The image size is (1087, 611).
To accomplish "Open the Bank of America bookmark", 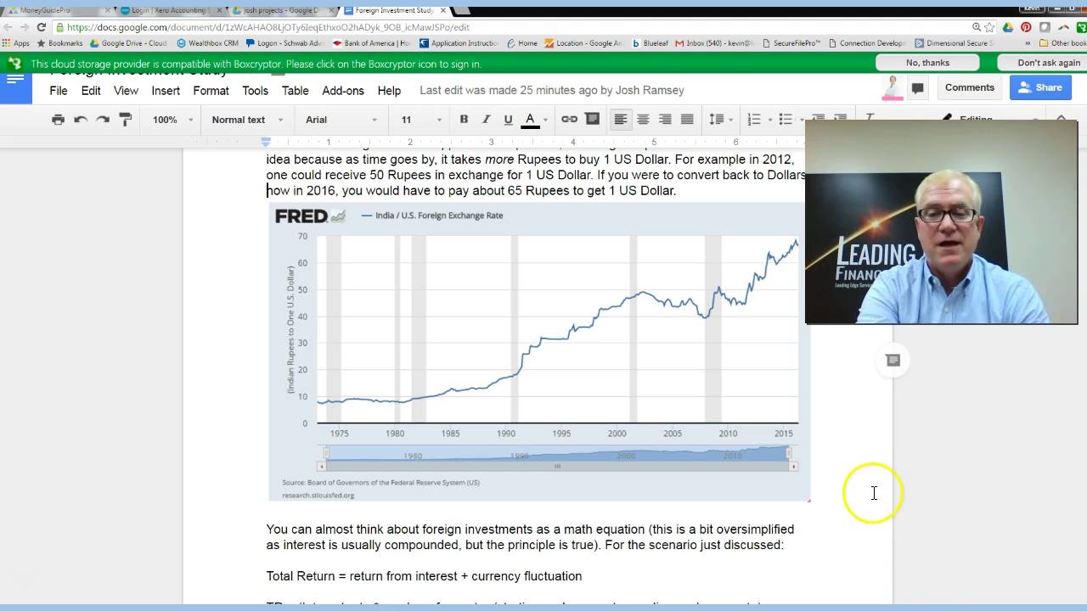I will coord(372,43).
